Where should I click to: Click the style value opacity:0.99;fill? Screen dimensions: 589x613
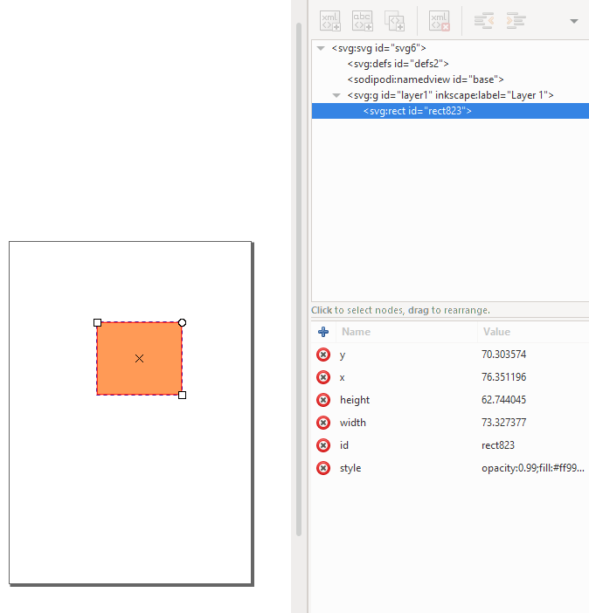533,468
